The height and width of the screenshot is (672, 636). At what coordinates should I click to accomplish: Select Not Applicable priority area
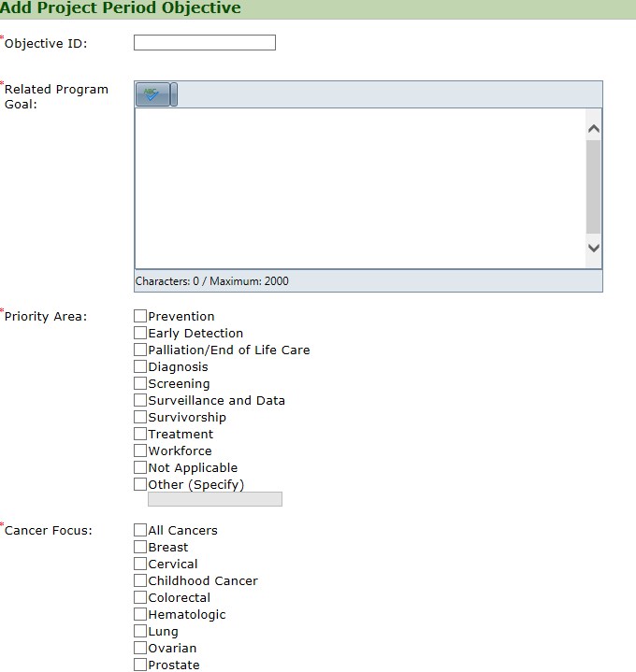[140, 467]
